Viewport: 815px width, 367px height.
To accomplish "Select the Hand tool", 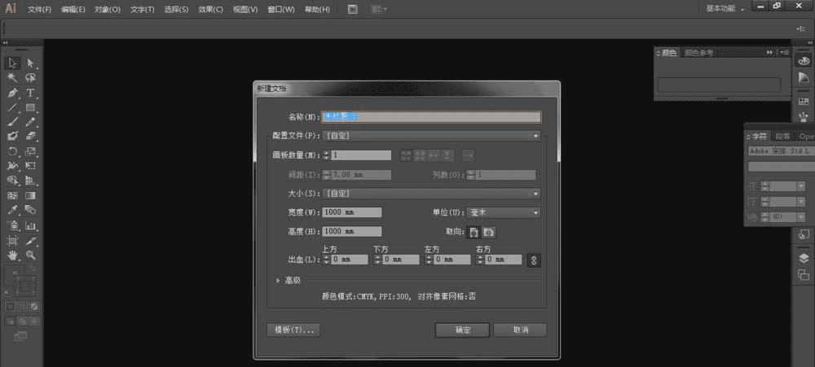I will (x=13, y=256).
